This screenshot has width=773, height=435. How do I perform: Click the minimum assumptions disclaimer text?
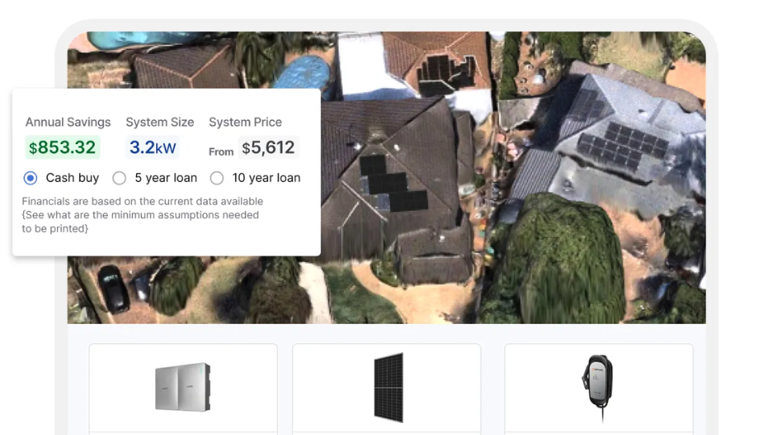click(x=143, y=215)
